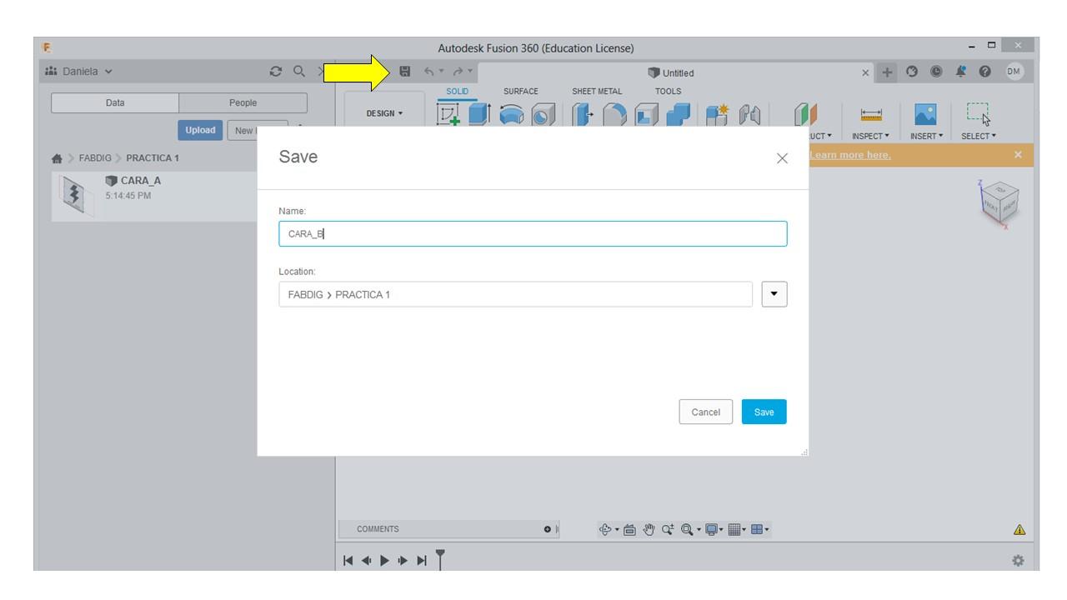Dismiss the orange notification banner
This screenshot has height=600, width=1067.
pos(1018,155)
